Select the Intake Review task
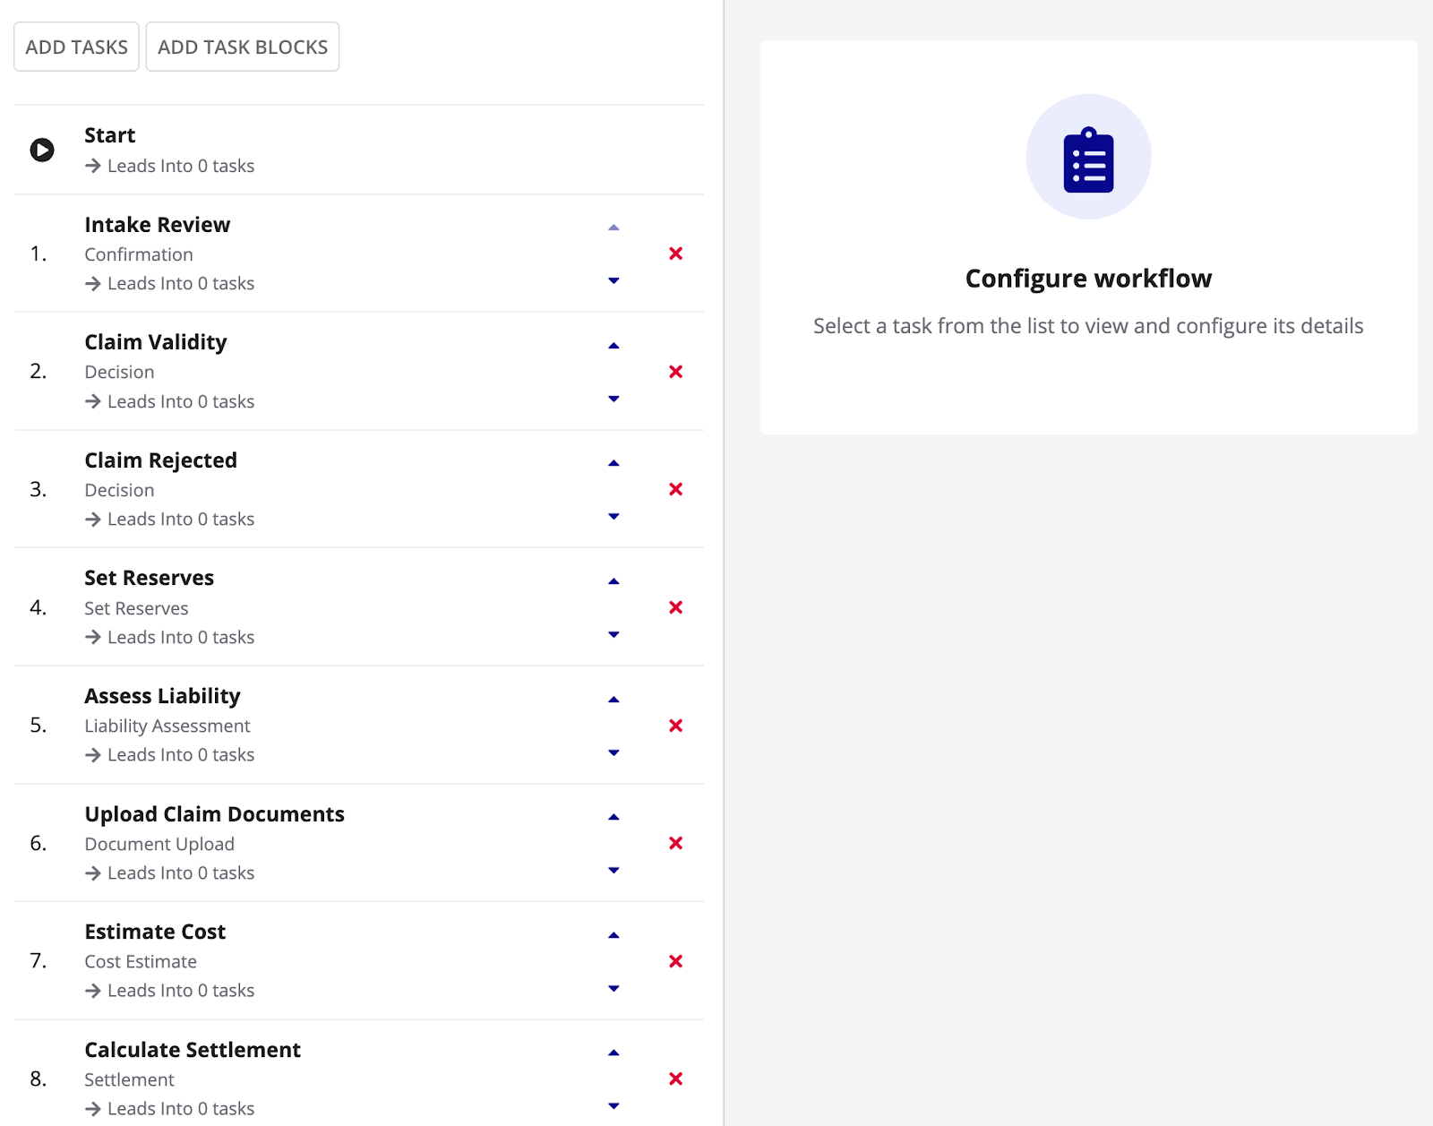 [x=157, y=225]
